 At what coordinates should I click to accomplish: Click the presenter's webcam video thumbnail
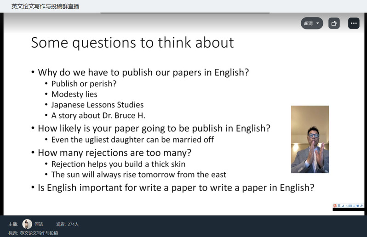click(310, 139)
